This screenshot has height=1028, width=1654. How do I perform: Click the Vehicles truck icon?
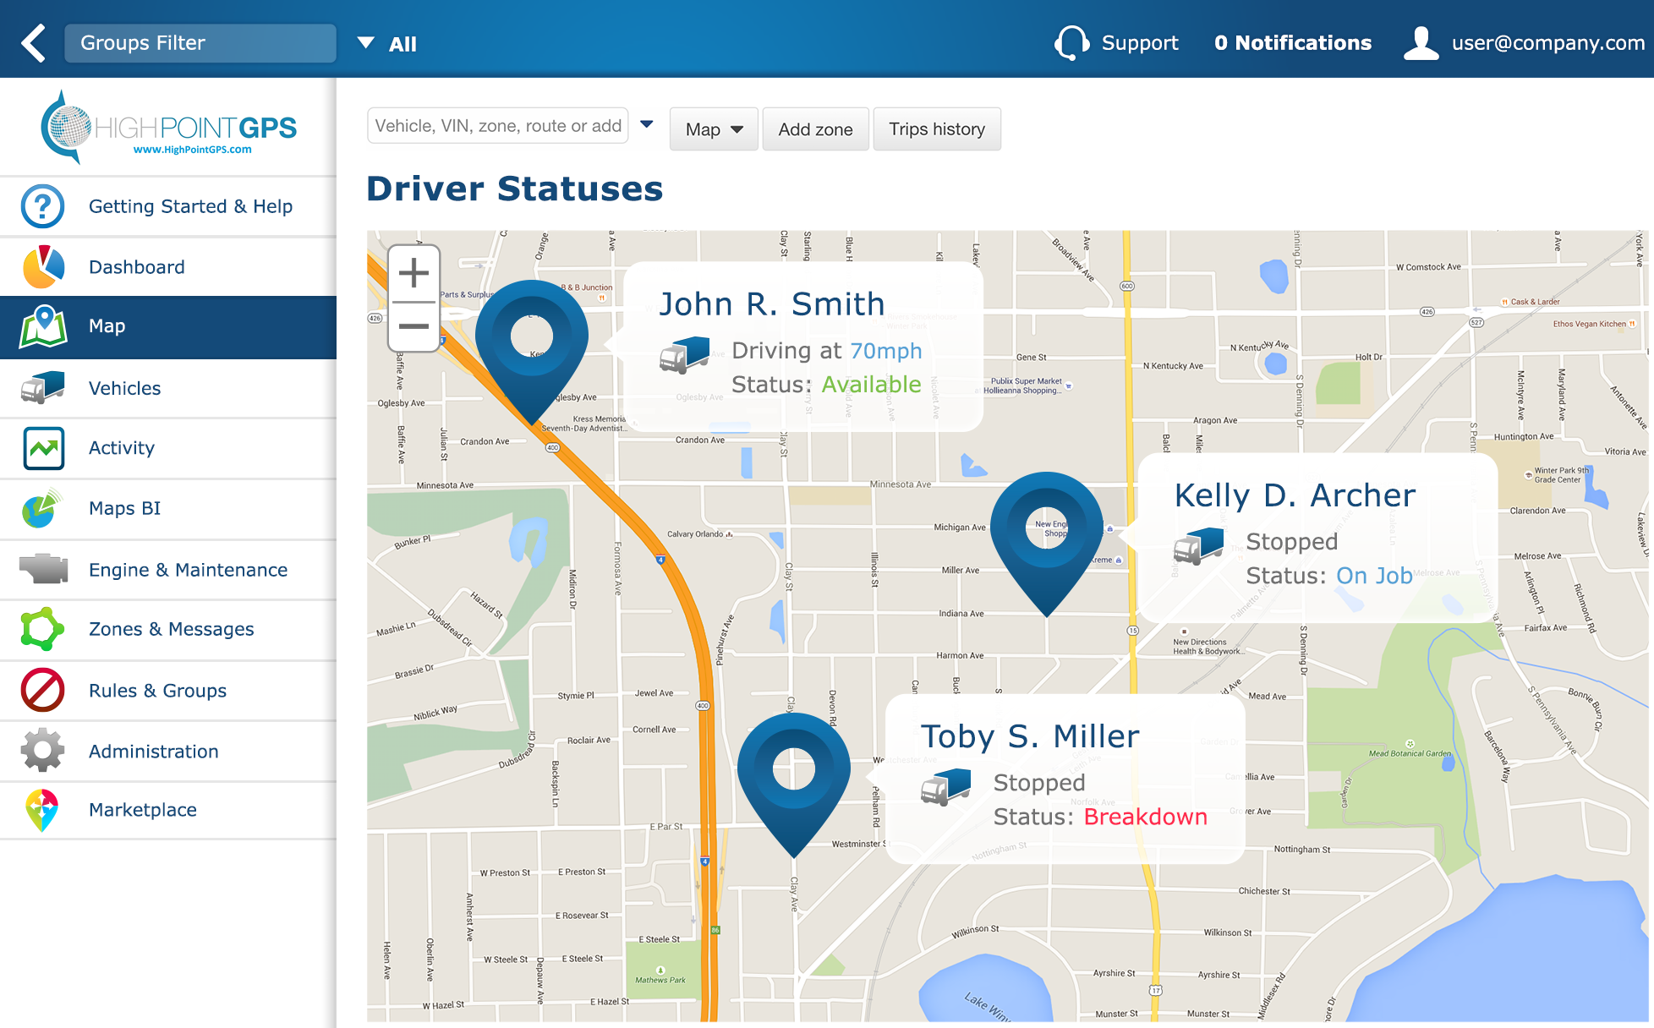[x=43, y=388]
